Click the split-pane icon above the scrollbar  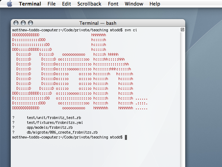[x=182, y=30]
